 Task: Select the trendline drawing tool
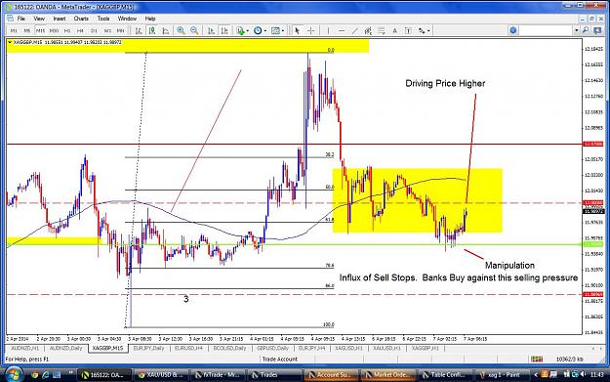tap(355, 30)
